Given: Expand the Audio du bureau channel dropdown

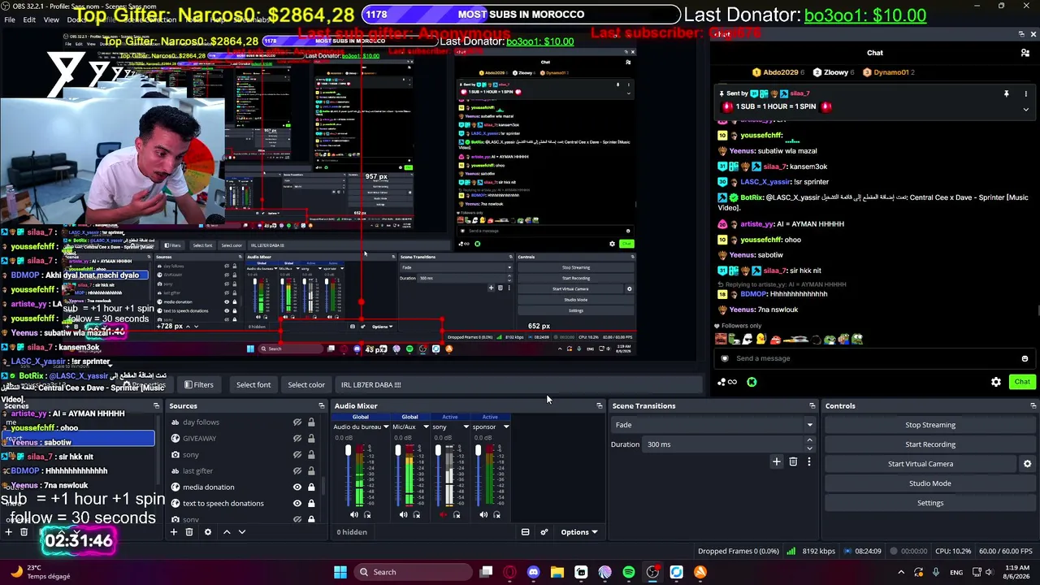Looking at the screenshot, I should 386,427.
